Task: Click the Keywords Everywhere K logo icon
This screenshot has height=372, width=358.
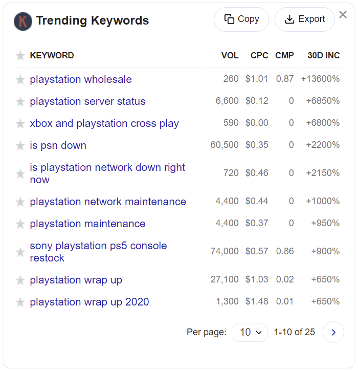Action: 23,21
